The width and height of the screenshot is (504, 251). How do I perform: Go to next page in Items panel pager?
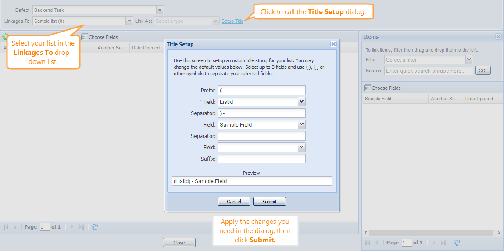pos(434,243)
